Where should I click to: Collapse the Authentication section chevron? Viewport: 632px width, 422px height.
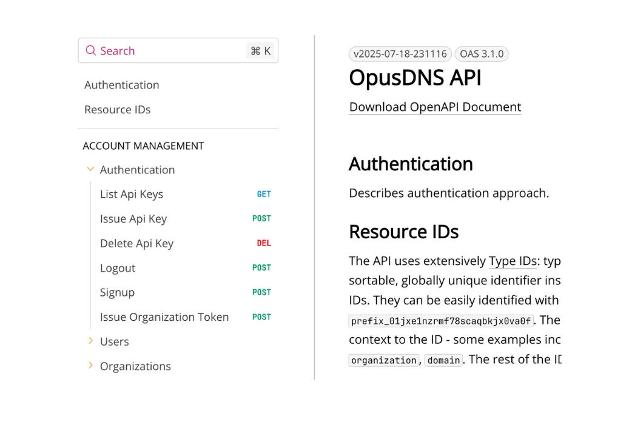click(x=90, y=170)
